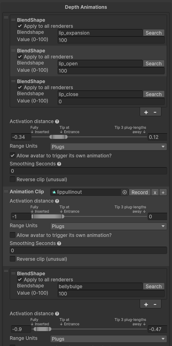Remove animation clip with x button
Screen dimensions: 172x346
coord(155,192)
